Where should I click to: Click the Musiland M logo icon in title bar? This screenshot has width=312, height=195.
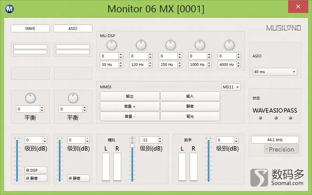pyautogui.click(x=9, y=9)
